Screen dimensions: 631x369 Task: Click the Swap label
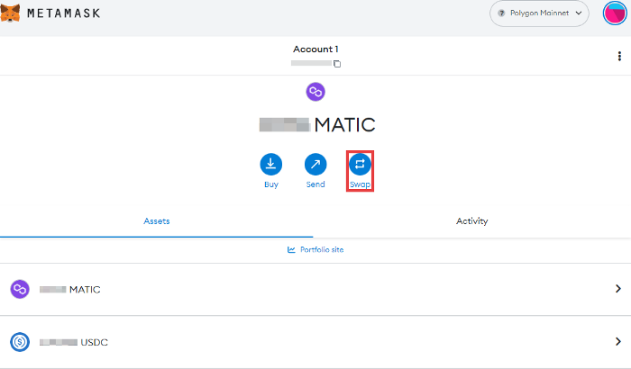click(360, 184)
